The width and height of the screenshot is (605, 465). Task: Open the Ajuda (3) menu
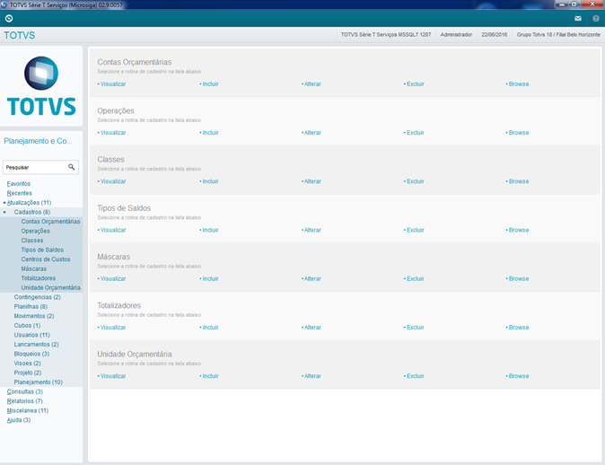(x=19, y=420)
